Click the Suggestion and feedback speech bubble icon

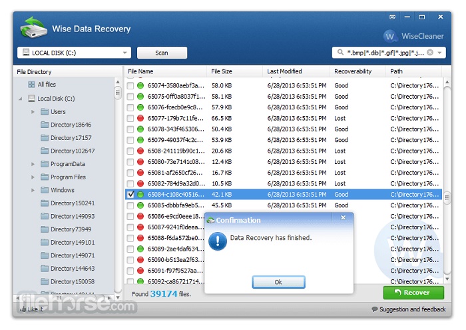(x=374, y=309)
